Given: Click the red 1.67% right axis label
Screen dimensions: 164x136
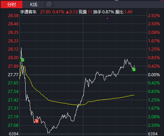Looking at the screenshot, I should coord(154,41).
